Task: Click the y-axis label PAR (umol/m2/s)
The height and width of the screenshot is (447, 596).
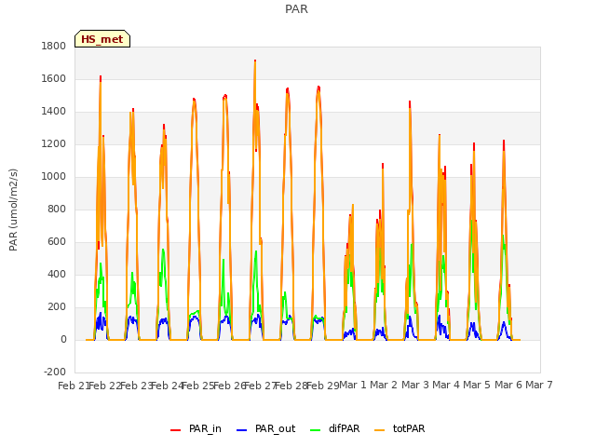Action: [x=13, y=210]
